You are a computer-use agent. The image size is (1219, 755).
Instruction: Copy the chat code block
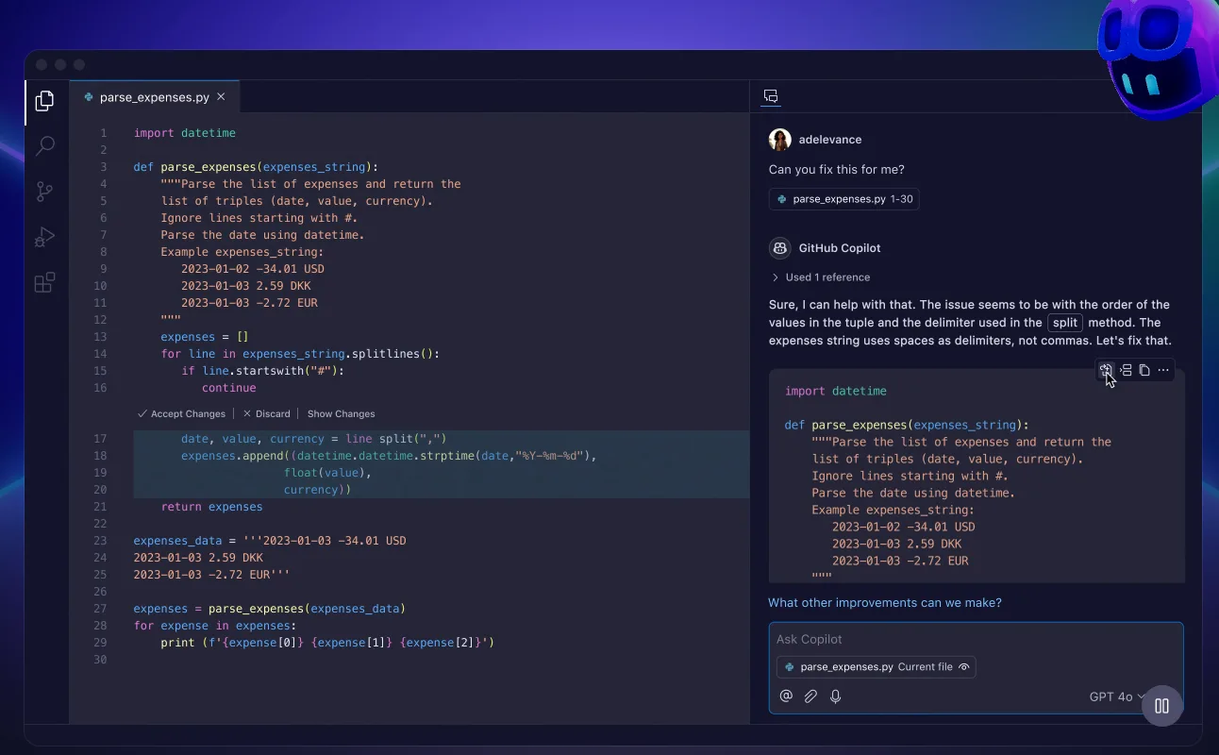coord(1144,370)
